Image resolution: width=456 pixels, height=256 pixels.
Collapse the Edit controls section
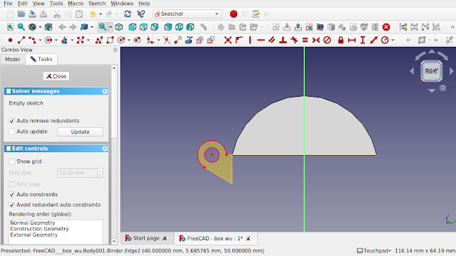[105, 149]
